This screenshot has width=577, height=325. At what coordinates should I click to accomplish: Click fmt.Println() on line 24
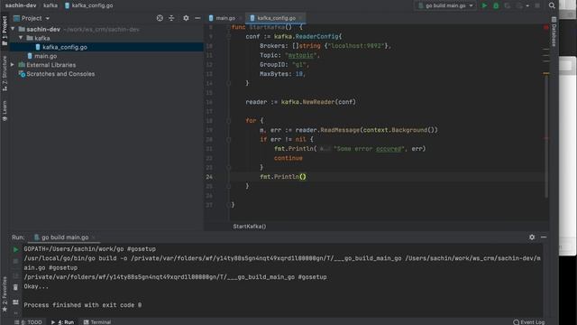click(x=282, y=177)
